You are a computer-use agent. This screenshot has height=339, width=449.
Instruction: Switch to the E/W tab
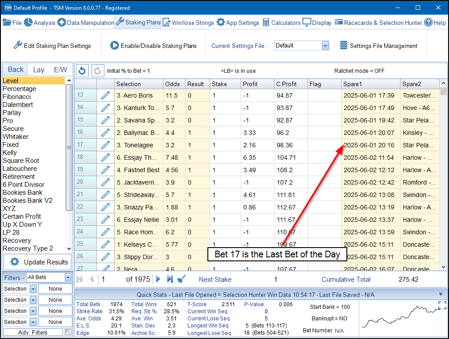pyautogui.click(x=60, y=70)
